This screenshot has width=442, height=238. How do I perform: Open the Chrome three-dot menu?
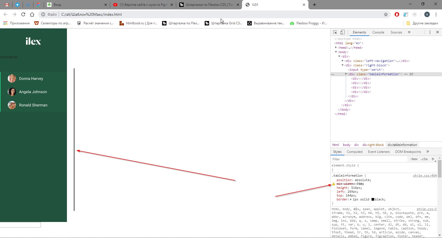pos(436,14)
